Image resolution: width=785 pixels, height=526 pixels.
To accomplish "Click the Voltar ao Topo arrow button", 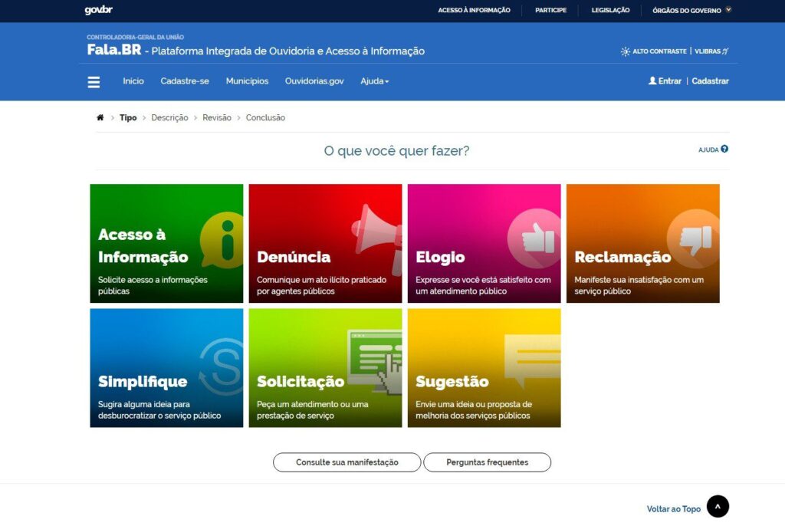I will (718, 507).
